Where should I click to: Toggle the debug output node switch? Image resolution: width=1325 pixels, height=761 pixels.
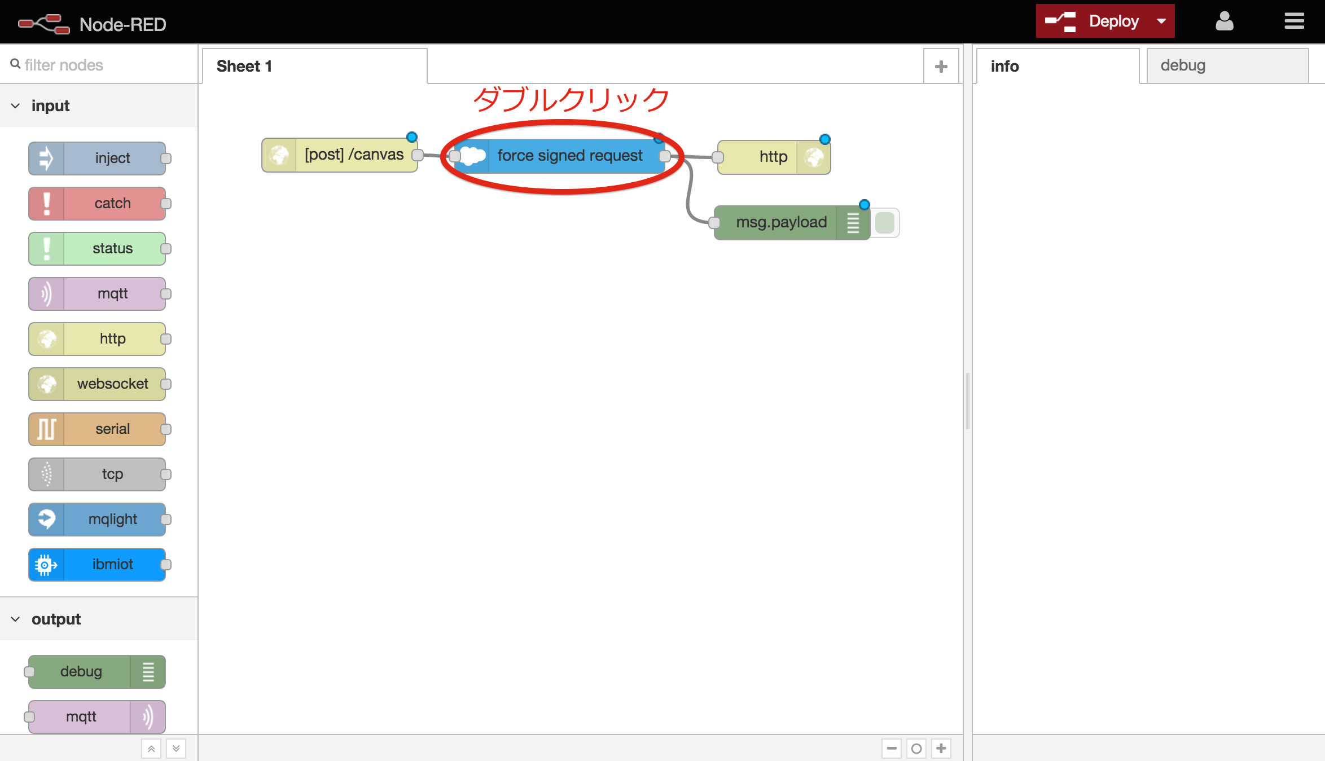pos(887,222)
